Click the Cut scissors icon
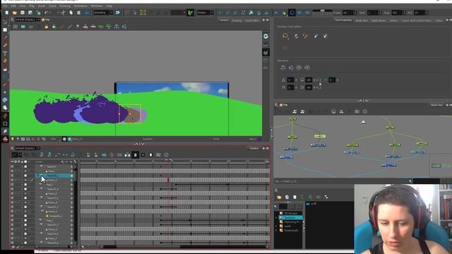 click(63, 13)
